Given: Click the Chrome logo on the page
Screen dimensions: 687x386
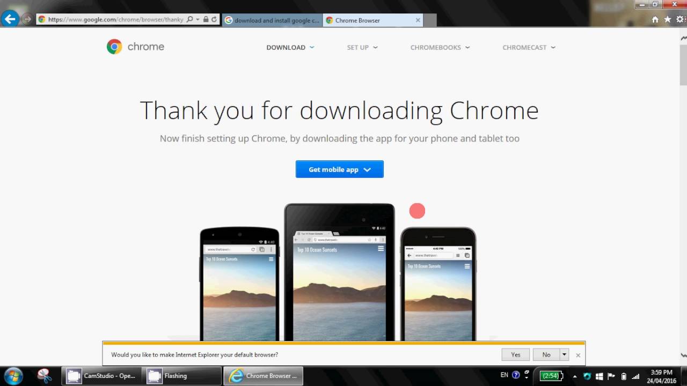Looking at the screenshot, I should (x=135, y=47).
